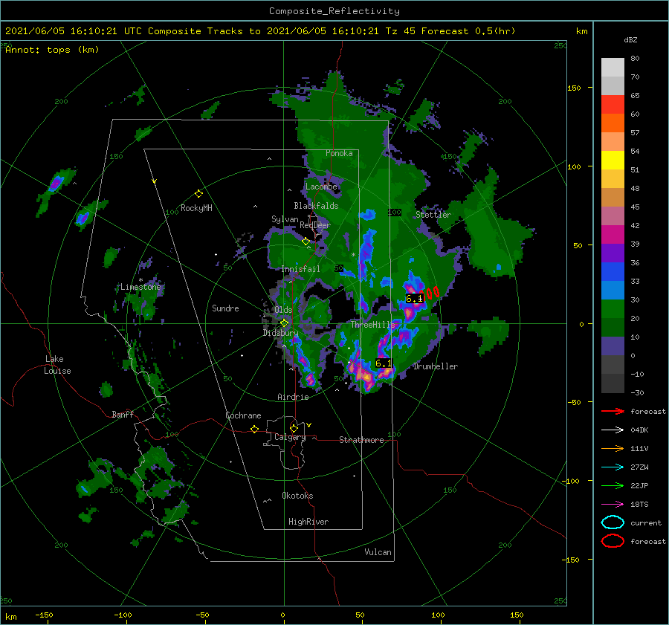Click the 20 dBZ green swatch

click(613, 327)
